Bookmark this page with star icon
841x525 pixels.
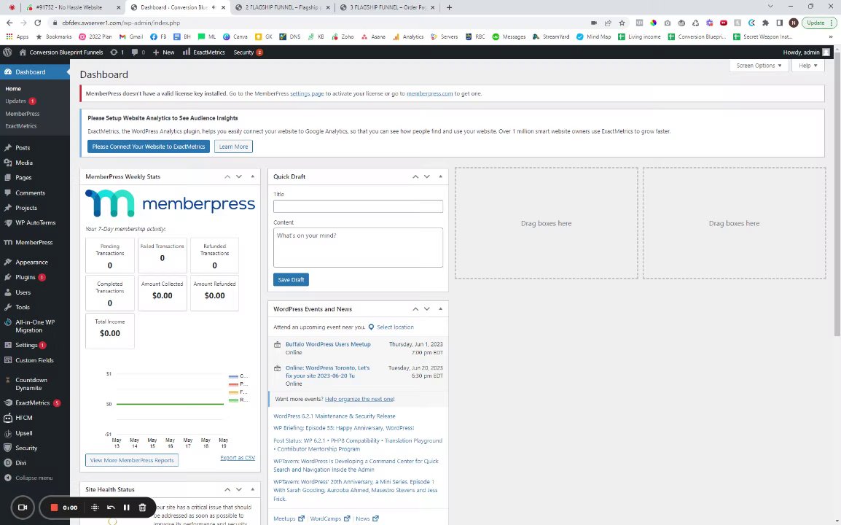[x=622, y=23]
